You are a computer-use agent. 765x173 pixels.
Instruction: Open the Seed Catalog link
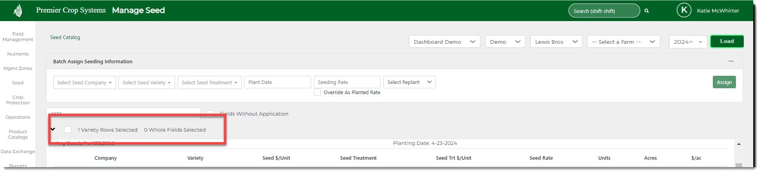tap(65, 37)
